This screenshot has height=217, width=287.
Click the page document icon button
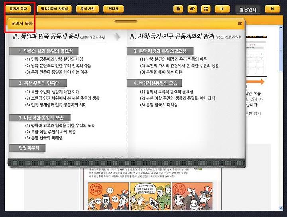coord(178,9)
